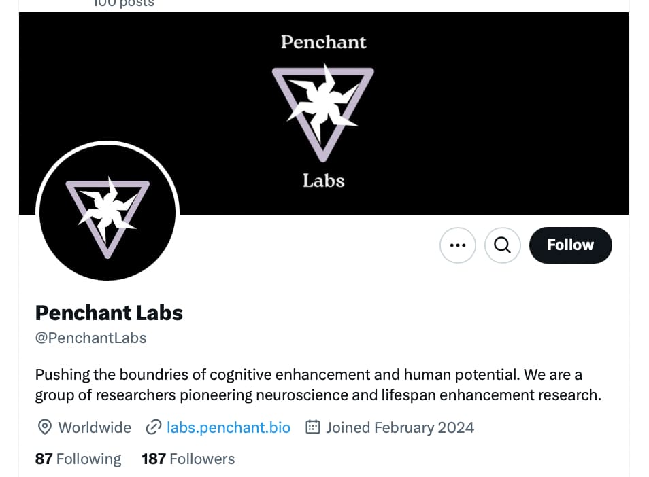This screenshot has width=649, height=477.
Task: Click the location pin icon beside Worldwide
Action: pyautogui.click(x=45, y=427)
